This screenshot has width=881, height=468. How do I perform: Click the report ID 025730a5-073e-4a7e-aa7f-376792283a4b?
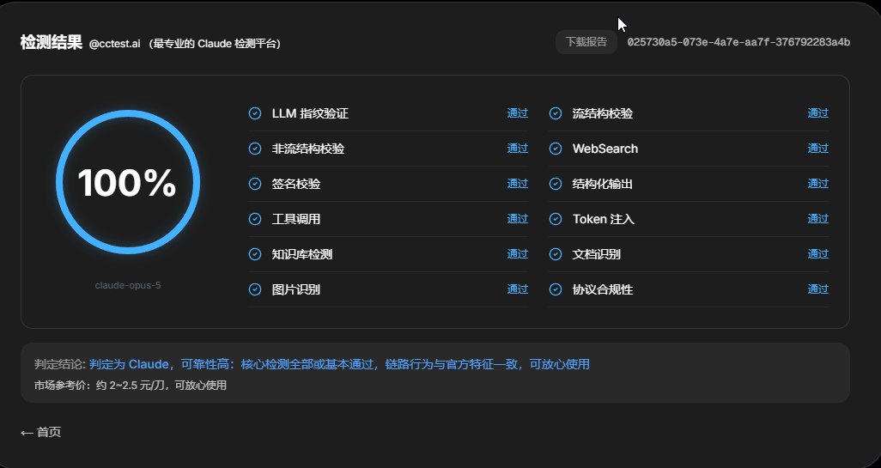pyautogui.click(x=738, y=43)
